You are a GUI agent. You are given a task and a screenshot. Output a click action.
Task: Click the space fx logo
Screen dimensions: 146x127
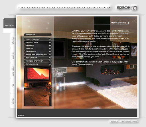pos(127,8)
